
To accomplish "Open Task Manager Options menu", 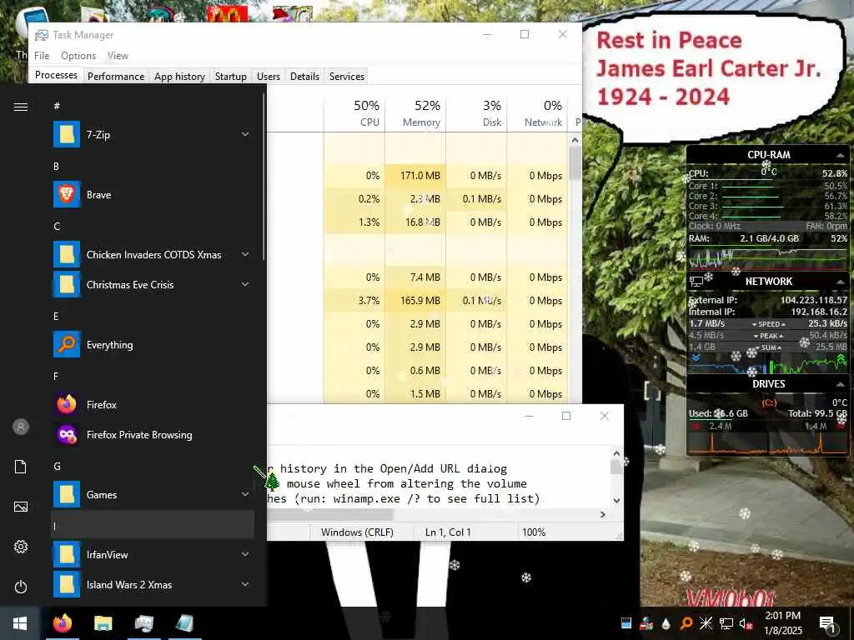I will click(78, 56).
